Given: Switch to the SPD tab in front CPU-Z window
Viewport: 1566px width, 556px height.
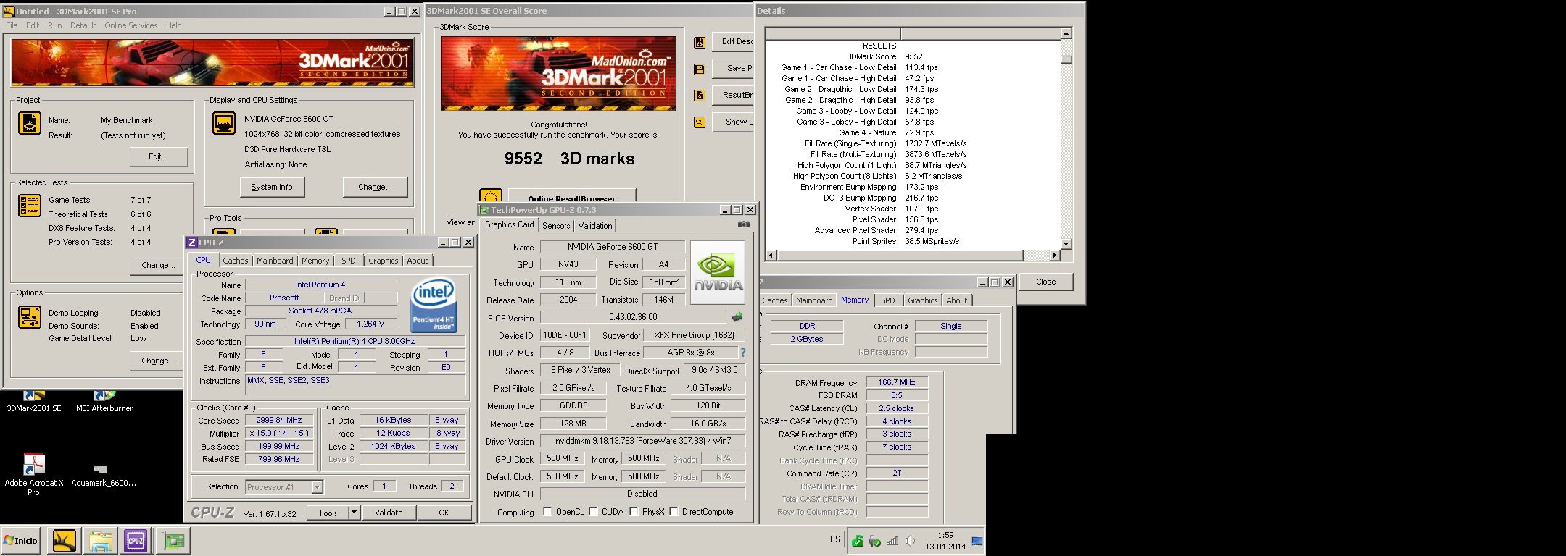Looking at the screenshot, I should pos(349,261).
